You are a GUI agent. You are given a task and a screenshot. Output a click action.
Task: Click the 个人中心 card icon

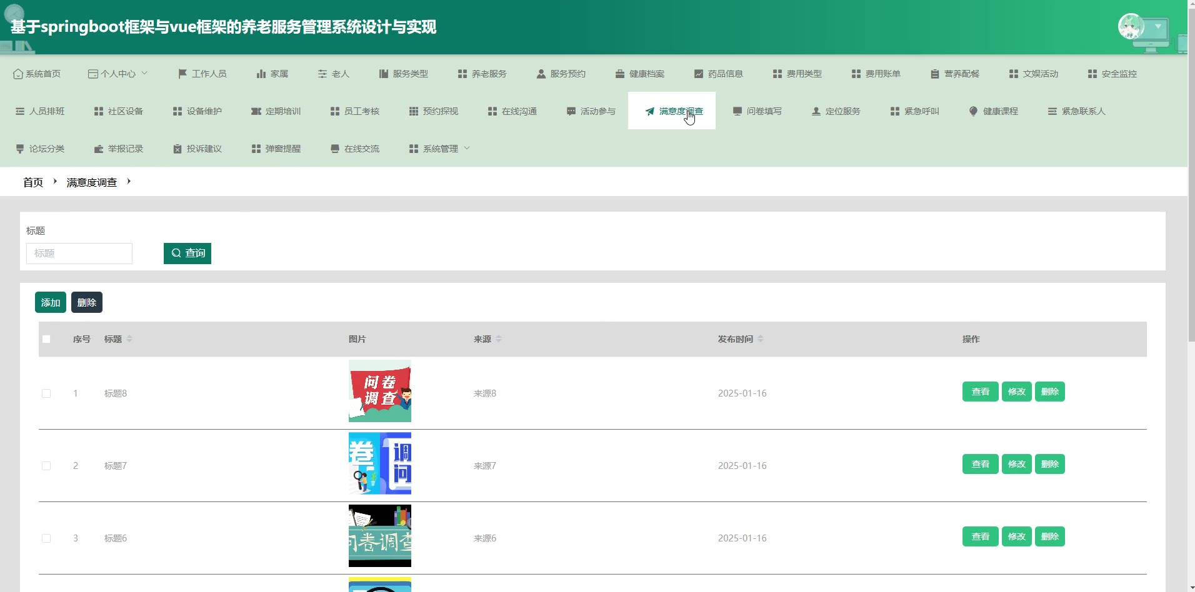pyautogui.click(x=93, y=74)
